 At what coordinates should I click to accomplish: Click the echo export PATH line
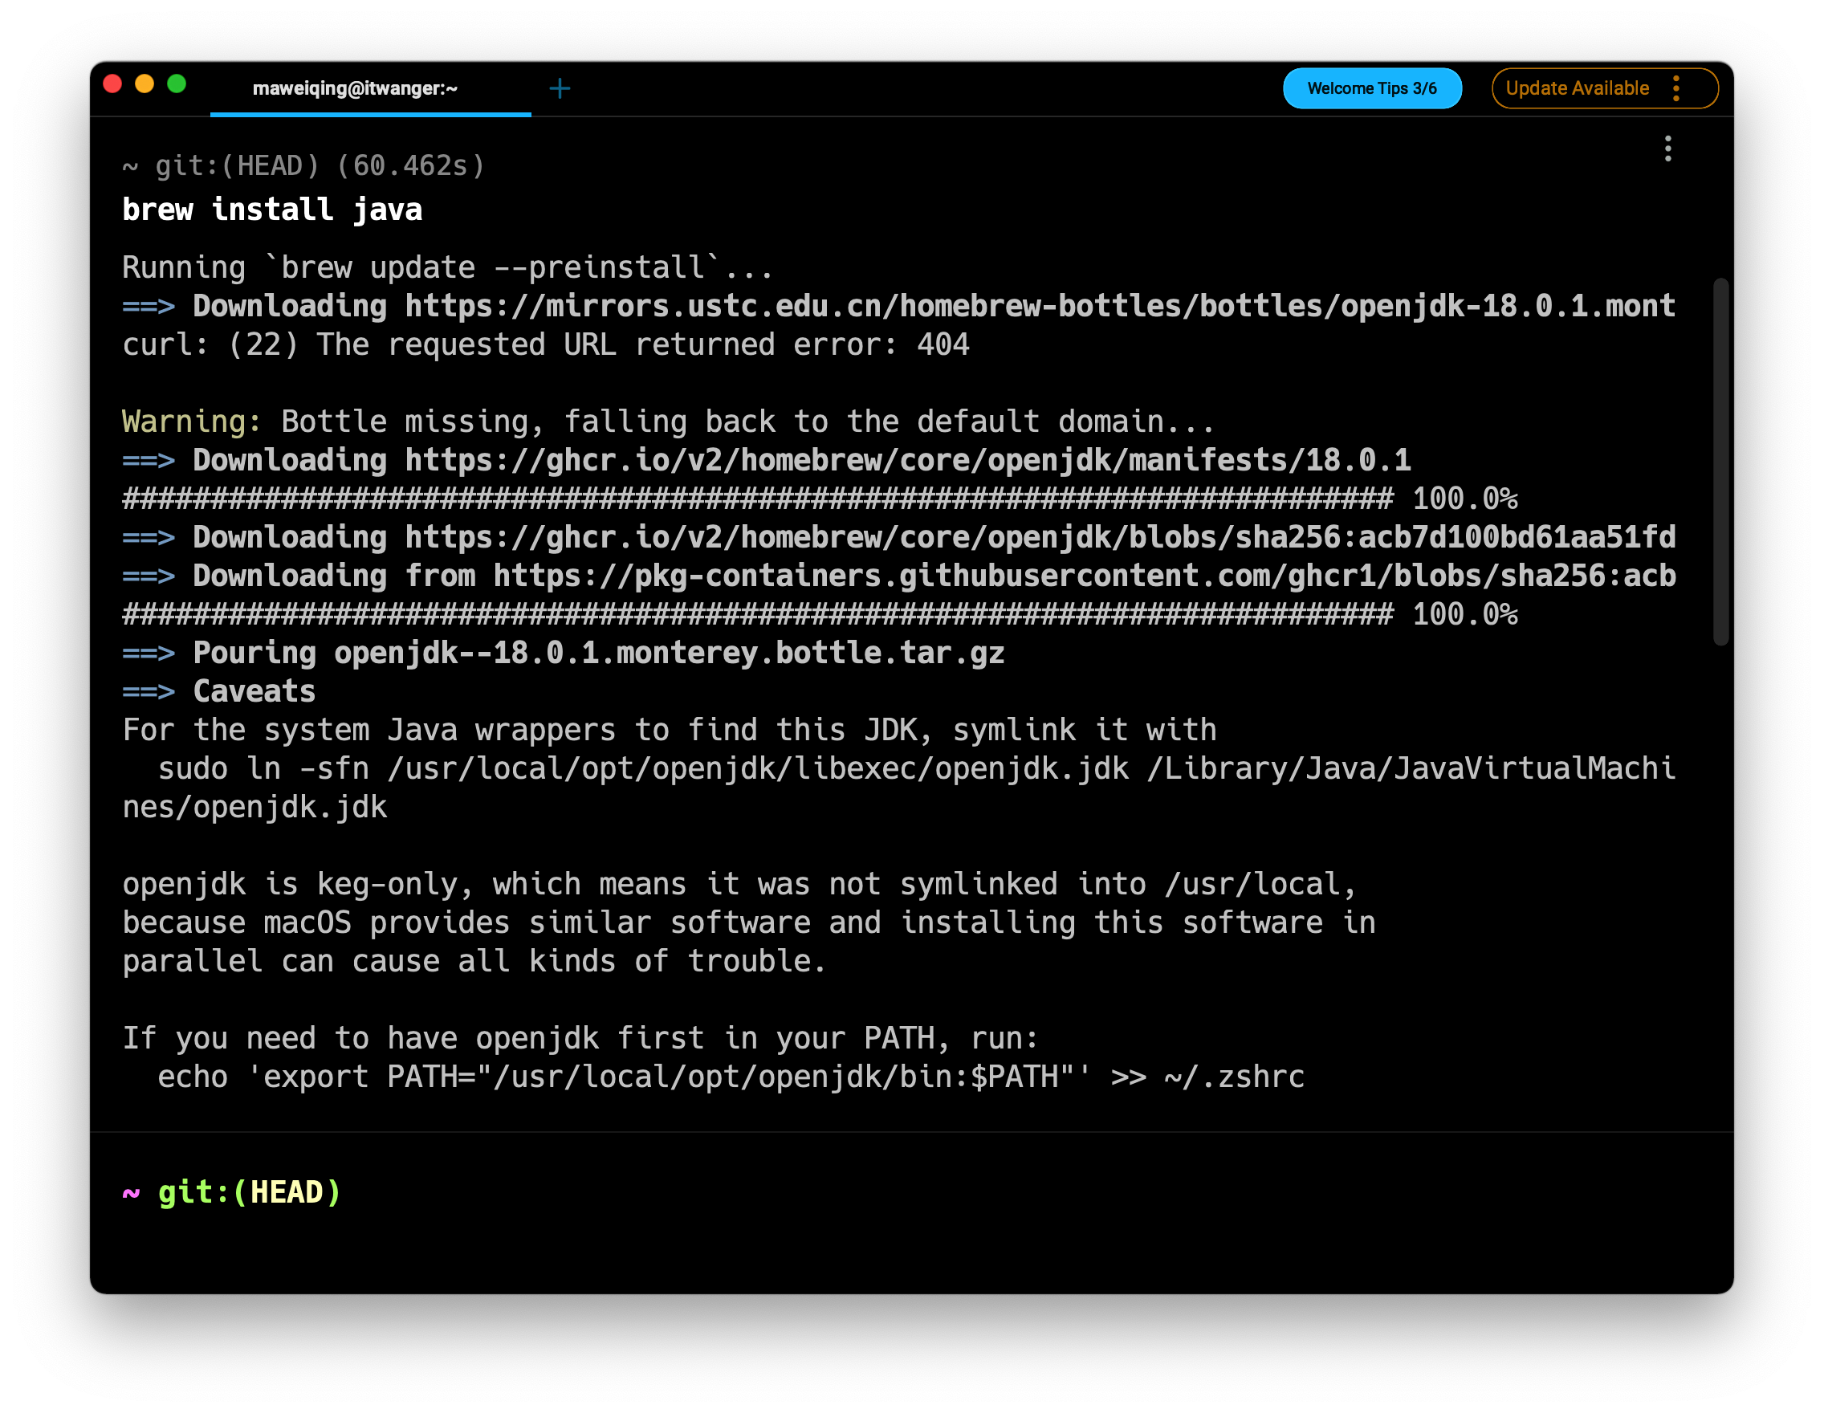point(731,1077)
